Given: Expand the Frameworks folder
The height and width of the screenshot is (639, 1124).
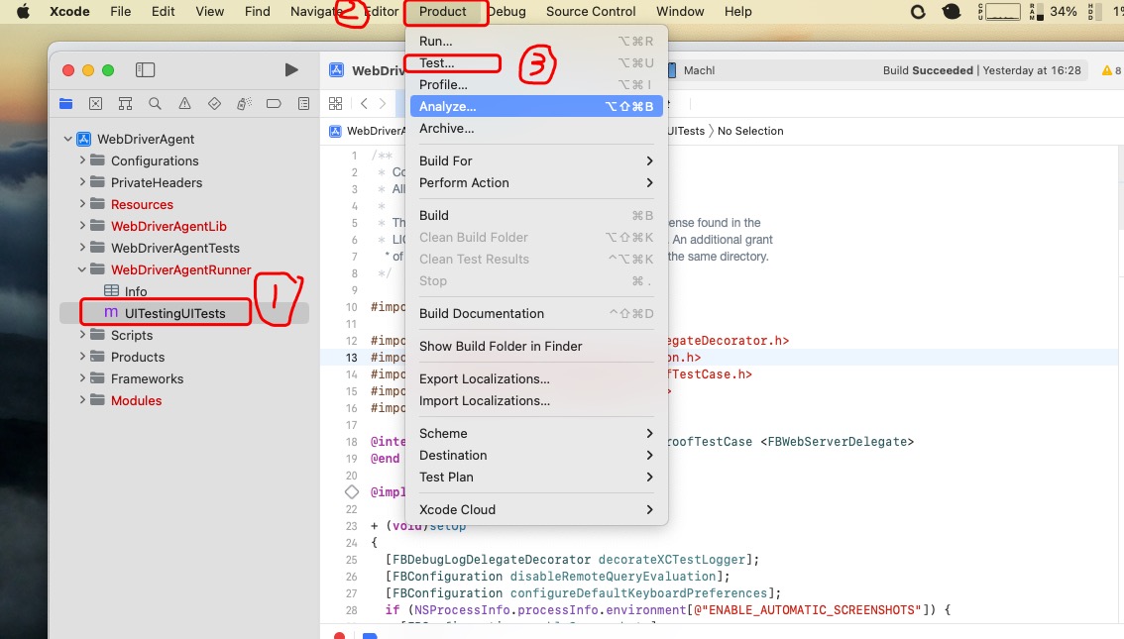Looking at the screenshot, I should 82,378.
